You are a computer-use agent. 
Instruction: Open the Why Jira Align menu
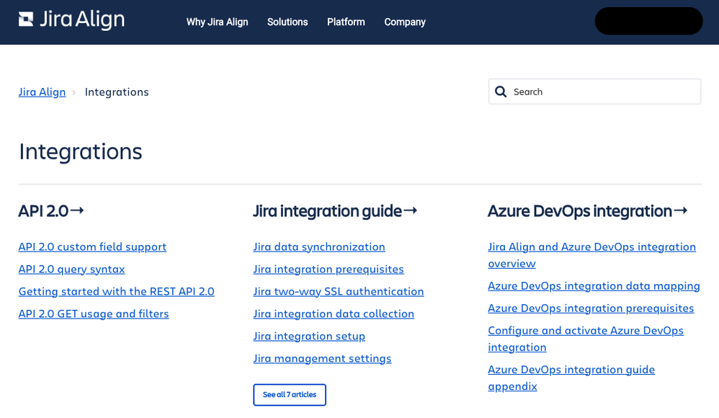[x=217, y=22]
